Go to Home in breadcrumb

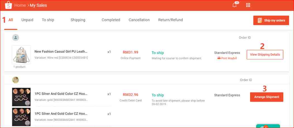point(20,5)
